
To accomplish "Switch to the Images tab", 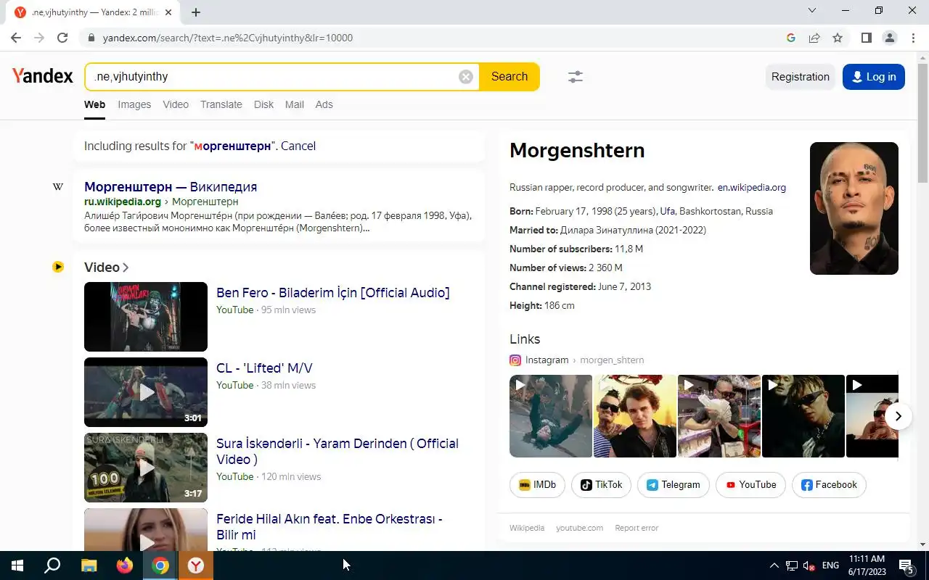I will 134,104.
